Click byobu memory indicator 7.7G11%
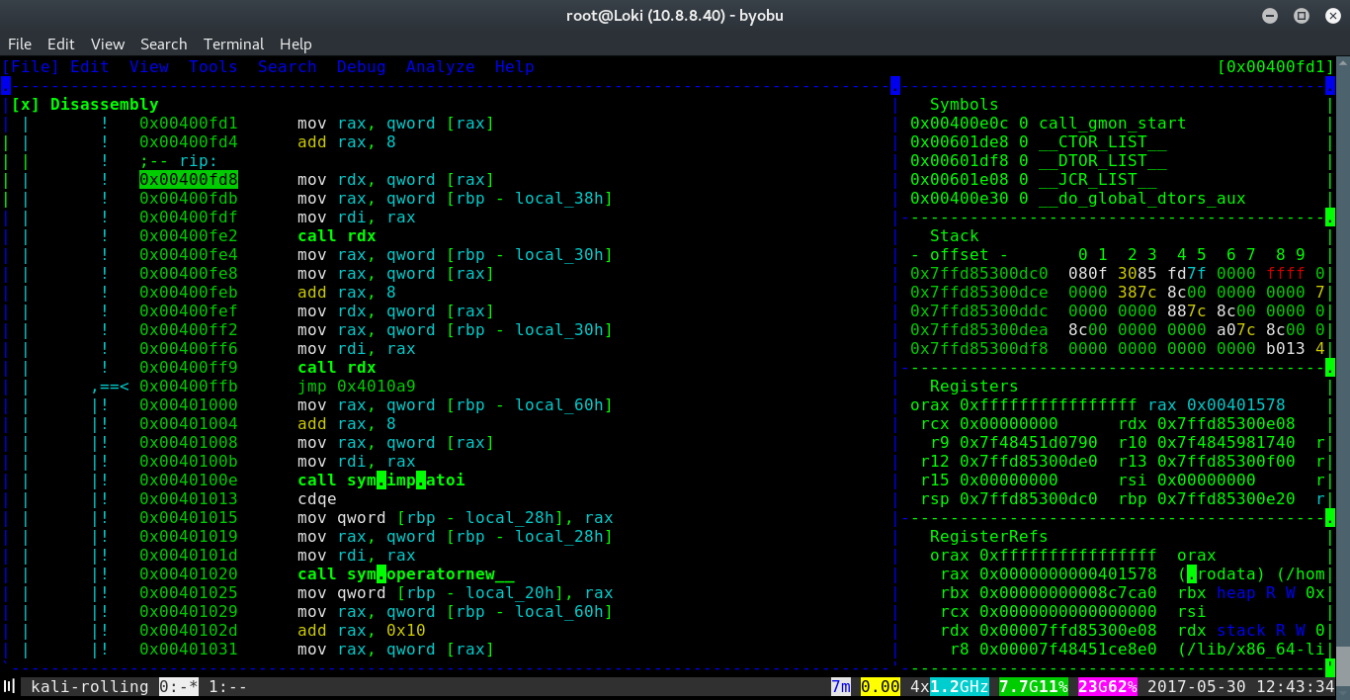1350x700 pixels. [1034, 686]
